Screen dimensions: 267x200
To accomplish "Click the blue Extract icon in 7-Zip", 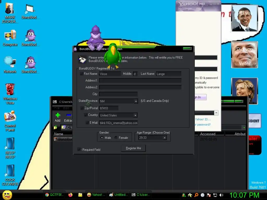I will 69,115.
